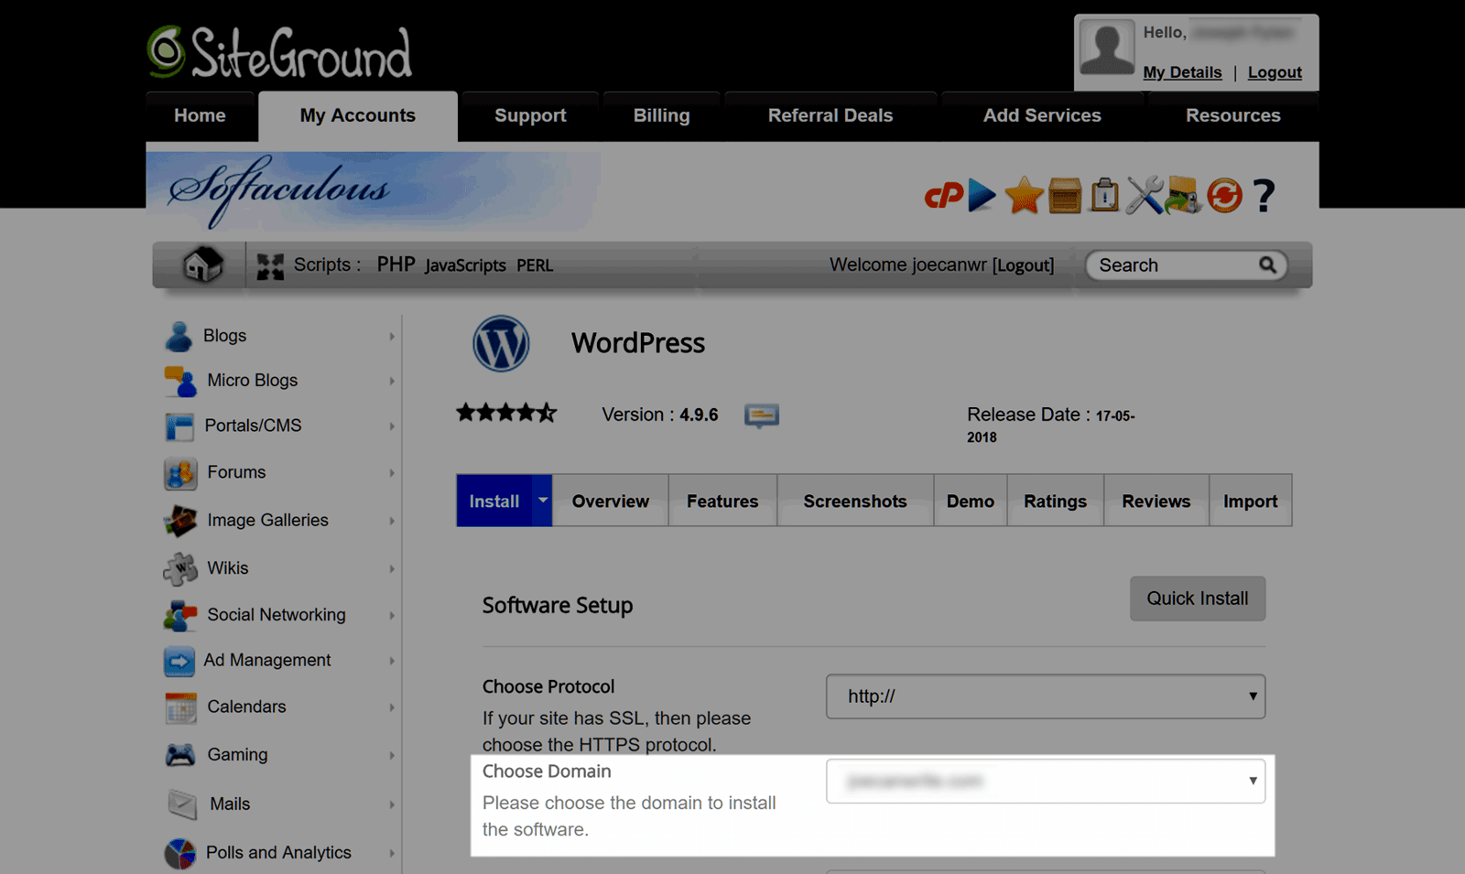Click the Gaming controller icon
The width and height of the screenshot is (1465, 874).
[x=180, y=755]
